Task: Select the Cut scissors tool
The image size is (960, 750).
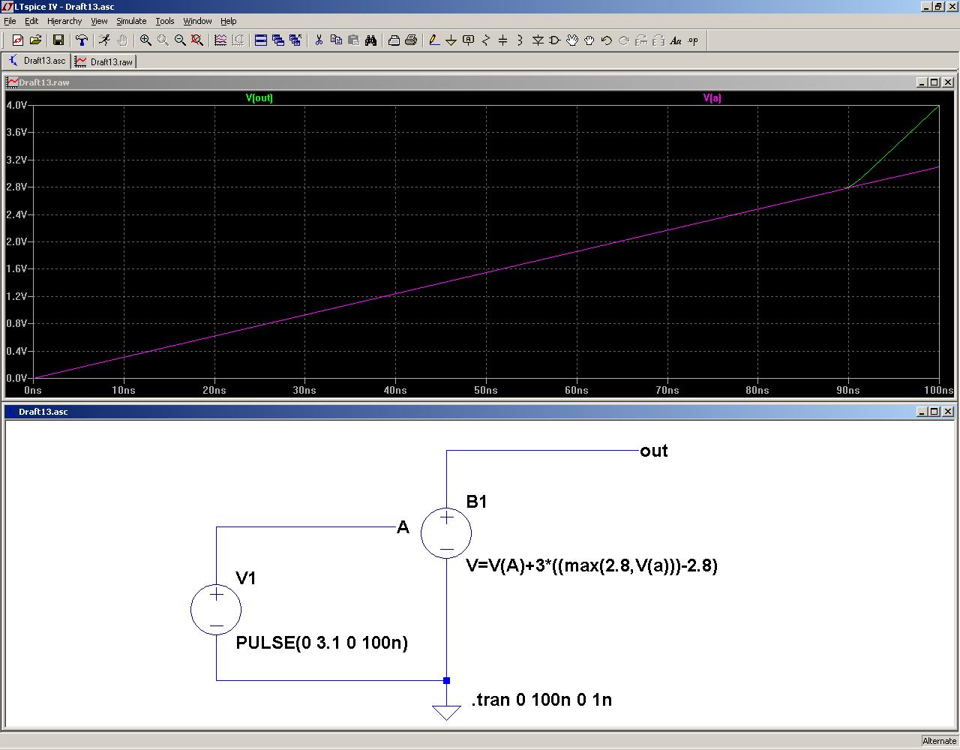Action: (x=319, y=40)
